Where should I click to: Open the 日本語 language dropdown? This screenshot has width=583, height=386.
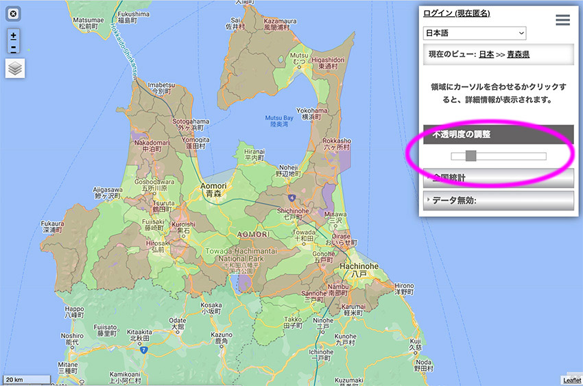(x=475, y=33)
